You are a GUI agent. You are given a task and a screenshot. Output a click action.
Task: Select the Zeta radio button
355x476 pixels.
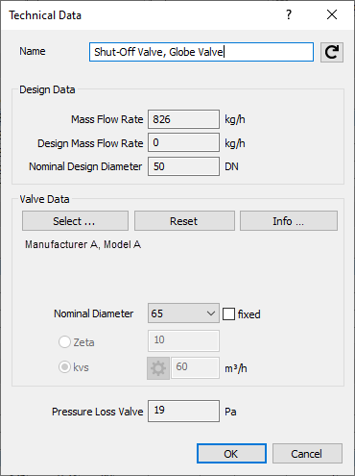tap(64, 342)
